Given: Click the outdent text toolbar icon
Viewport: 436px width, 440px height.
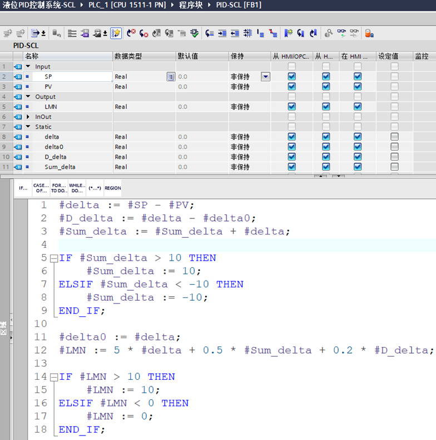Looking at the screenshot, I should [x=235, y=33].
